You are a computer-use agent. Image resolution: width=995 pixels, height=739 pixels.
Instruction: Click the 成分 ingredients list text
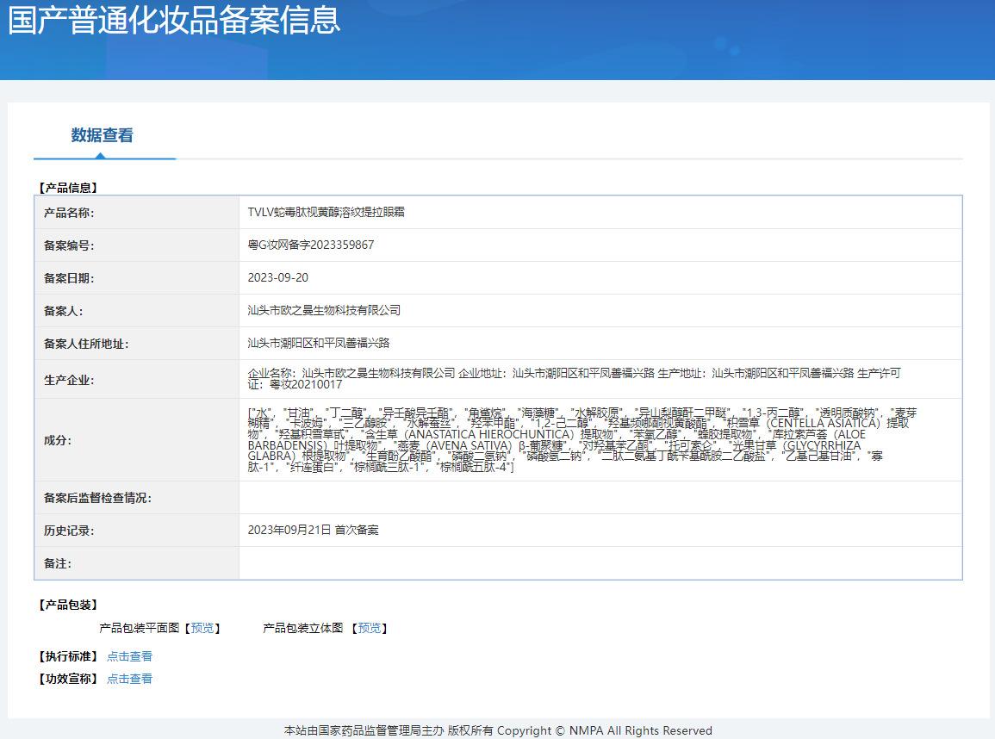coord(577,439)
